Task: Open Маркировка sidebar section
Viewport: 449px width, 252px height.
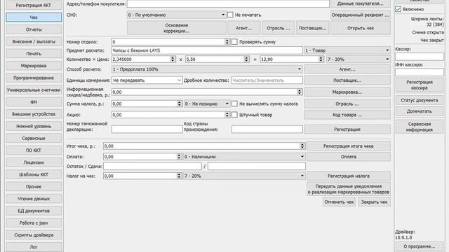Action: 34,66
